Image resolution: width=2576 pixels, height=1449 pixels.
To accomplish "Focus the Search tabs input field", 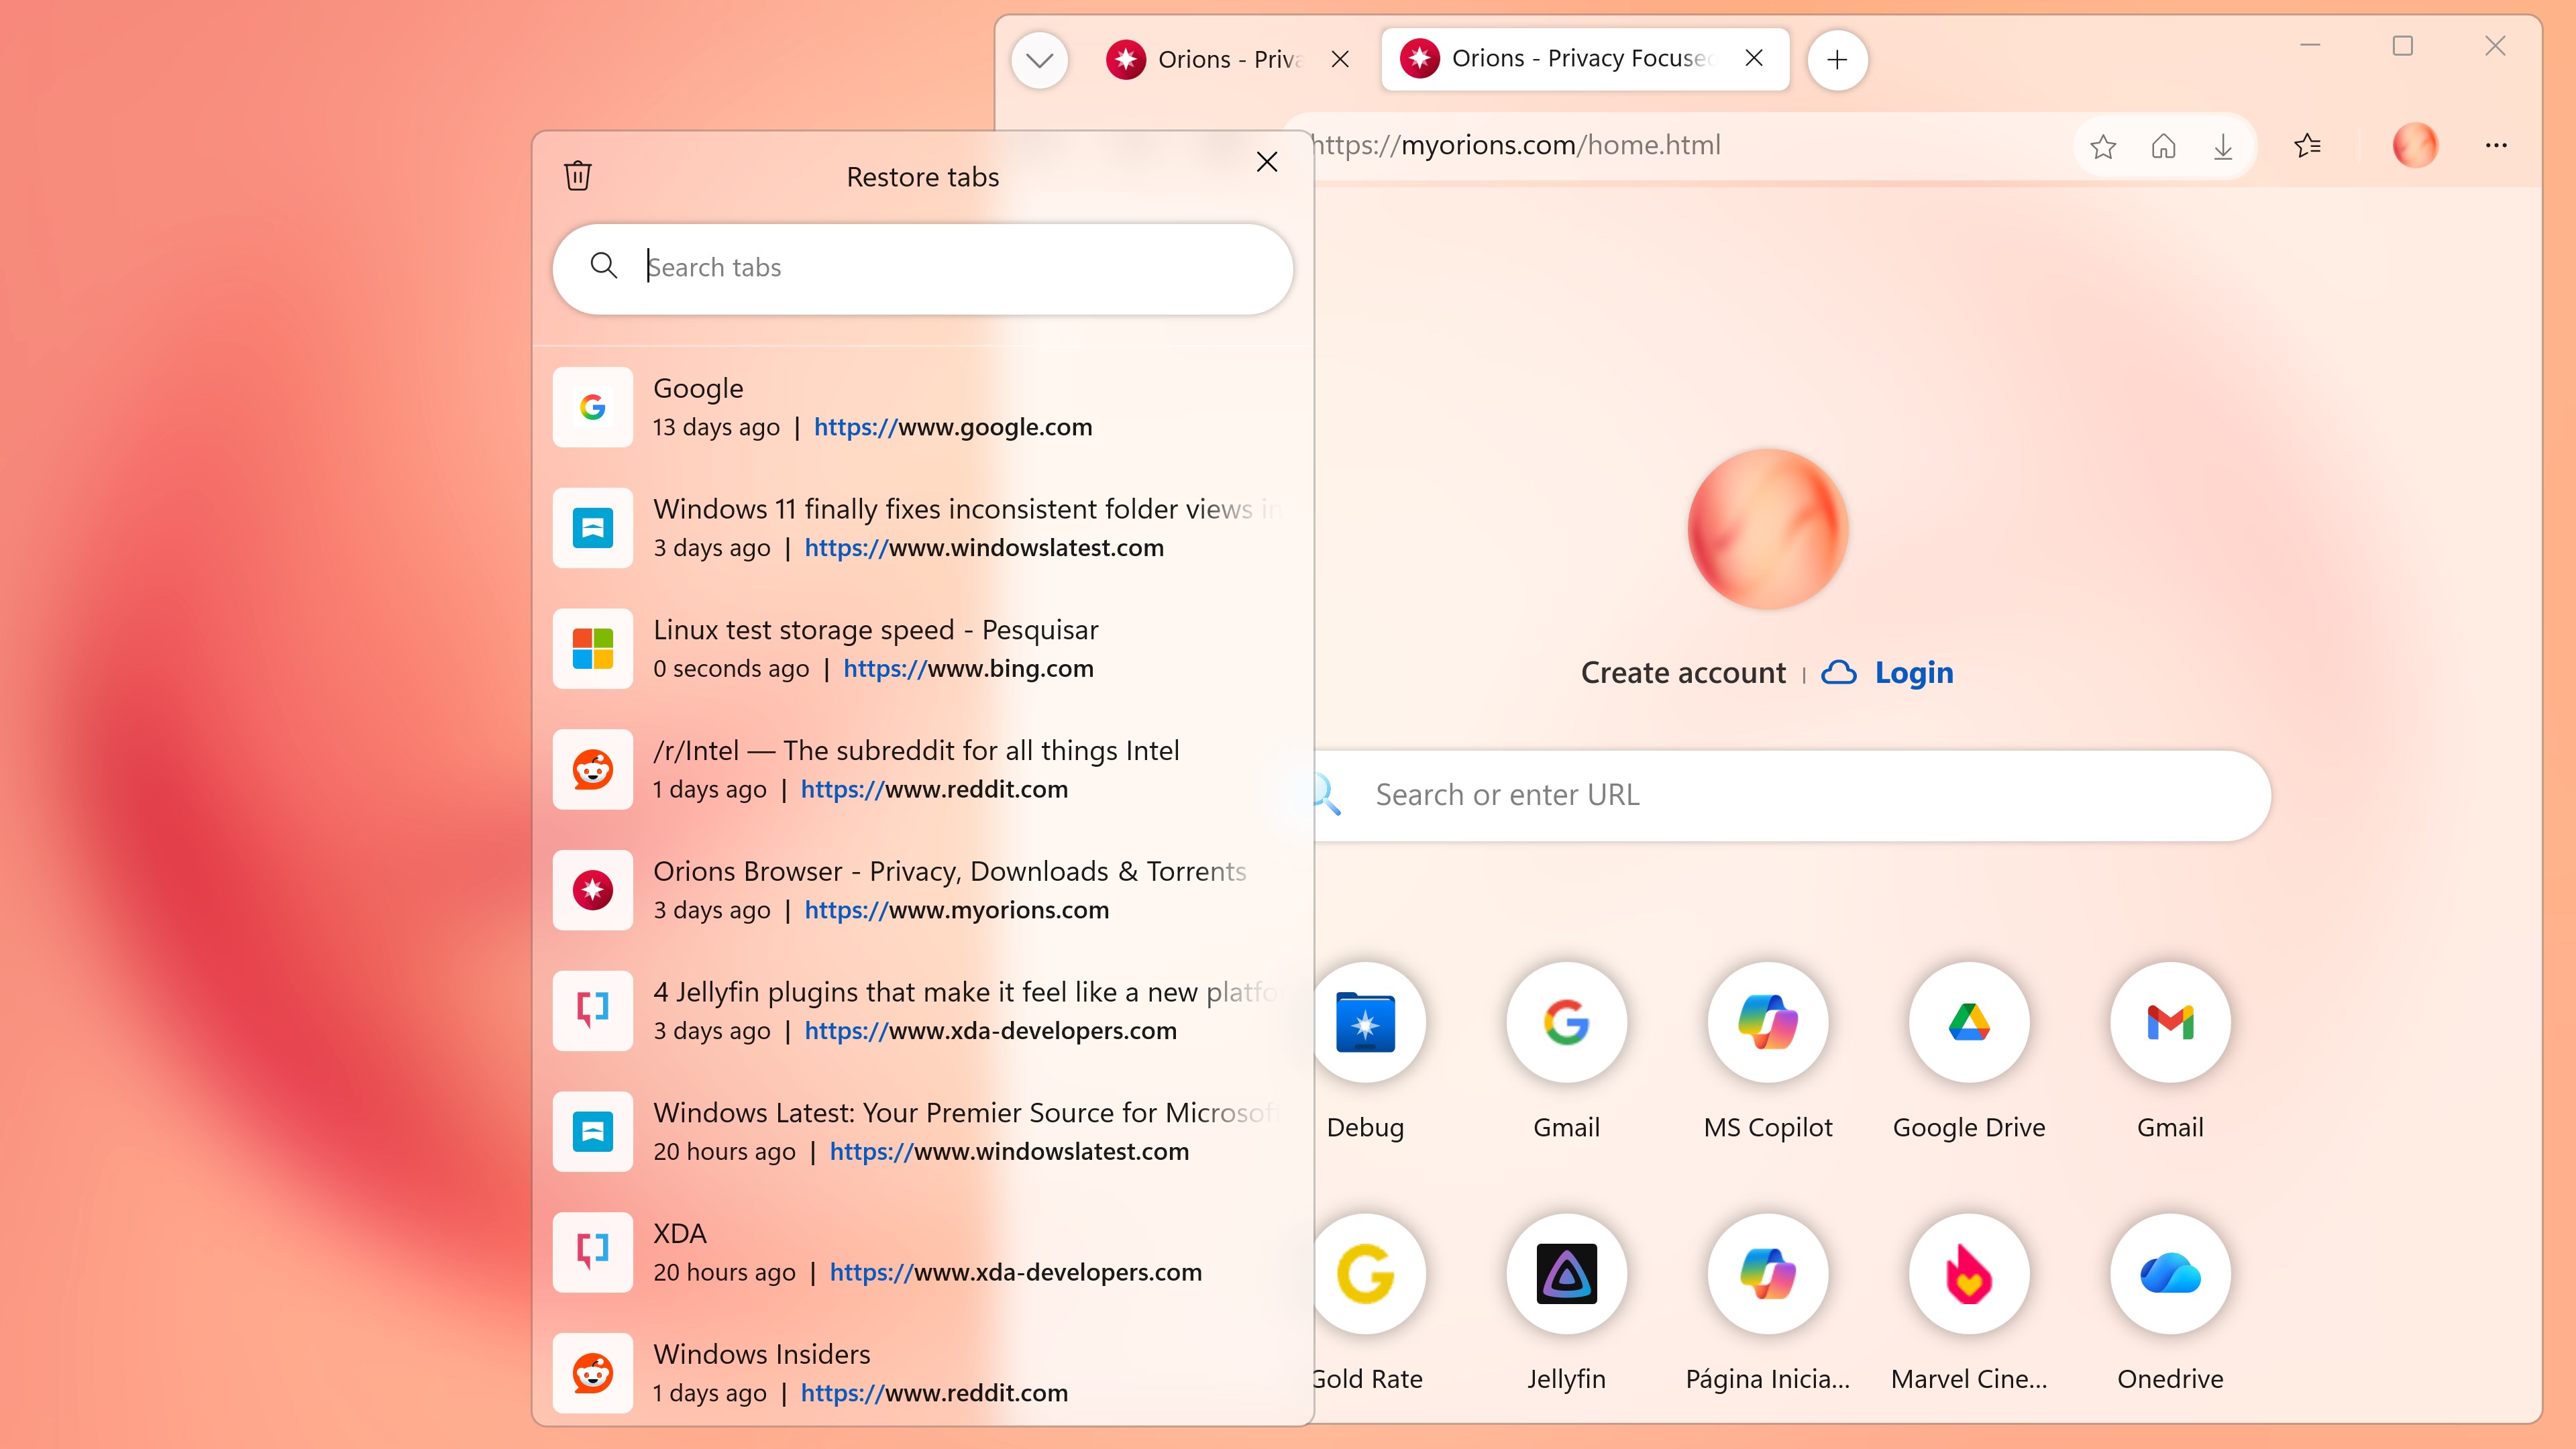I will pos(923,268).
